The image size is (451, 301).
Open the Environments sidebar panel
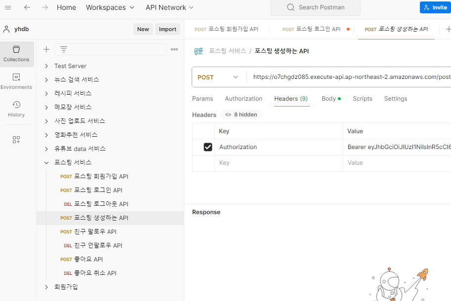16,81
